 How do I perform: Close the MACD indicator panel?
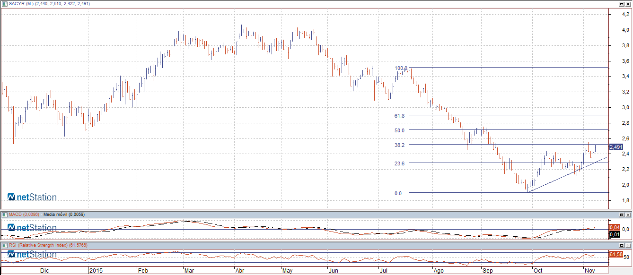(629, 215)
